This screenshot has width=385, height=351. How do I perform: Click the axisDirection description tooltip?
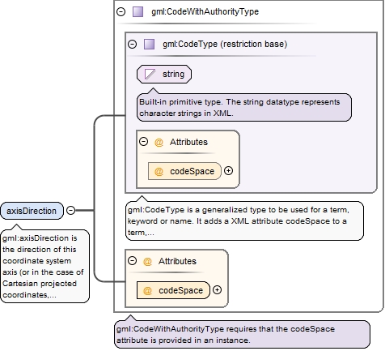(45, 266)
